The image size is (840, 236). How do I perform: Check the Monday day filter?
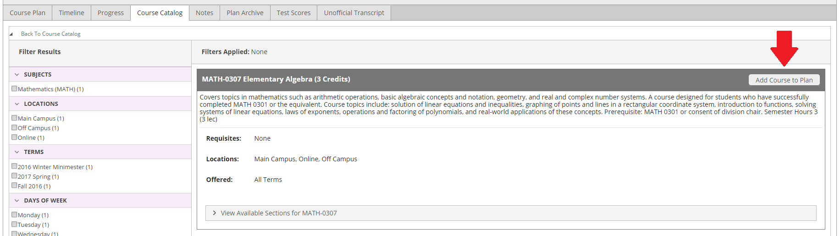[14, 214]
